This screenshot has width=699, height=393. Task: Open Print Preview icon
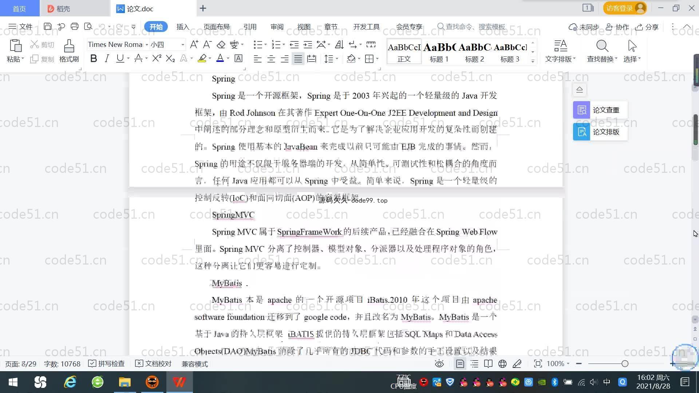(x=88, y=27)
